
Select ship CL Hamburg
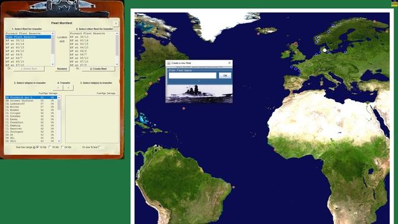click(x=31, y=126)
